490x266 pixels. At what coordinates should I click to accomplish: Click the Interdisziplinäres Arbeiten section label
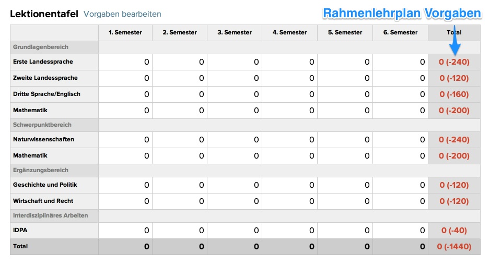pos(50,215)
